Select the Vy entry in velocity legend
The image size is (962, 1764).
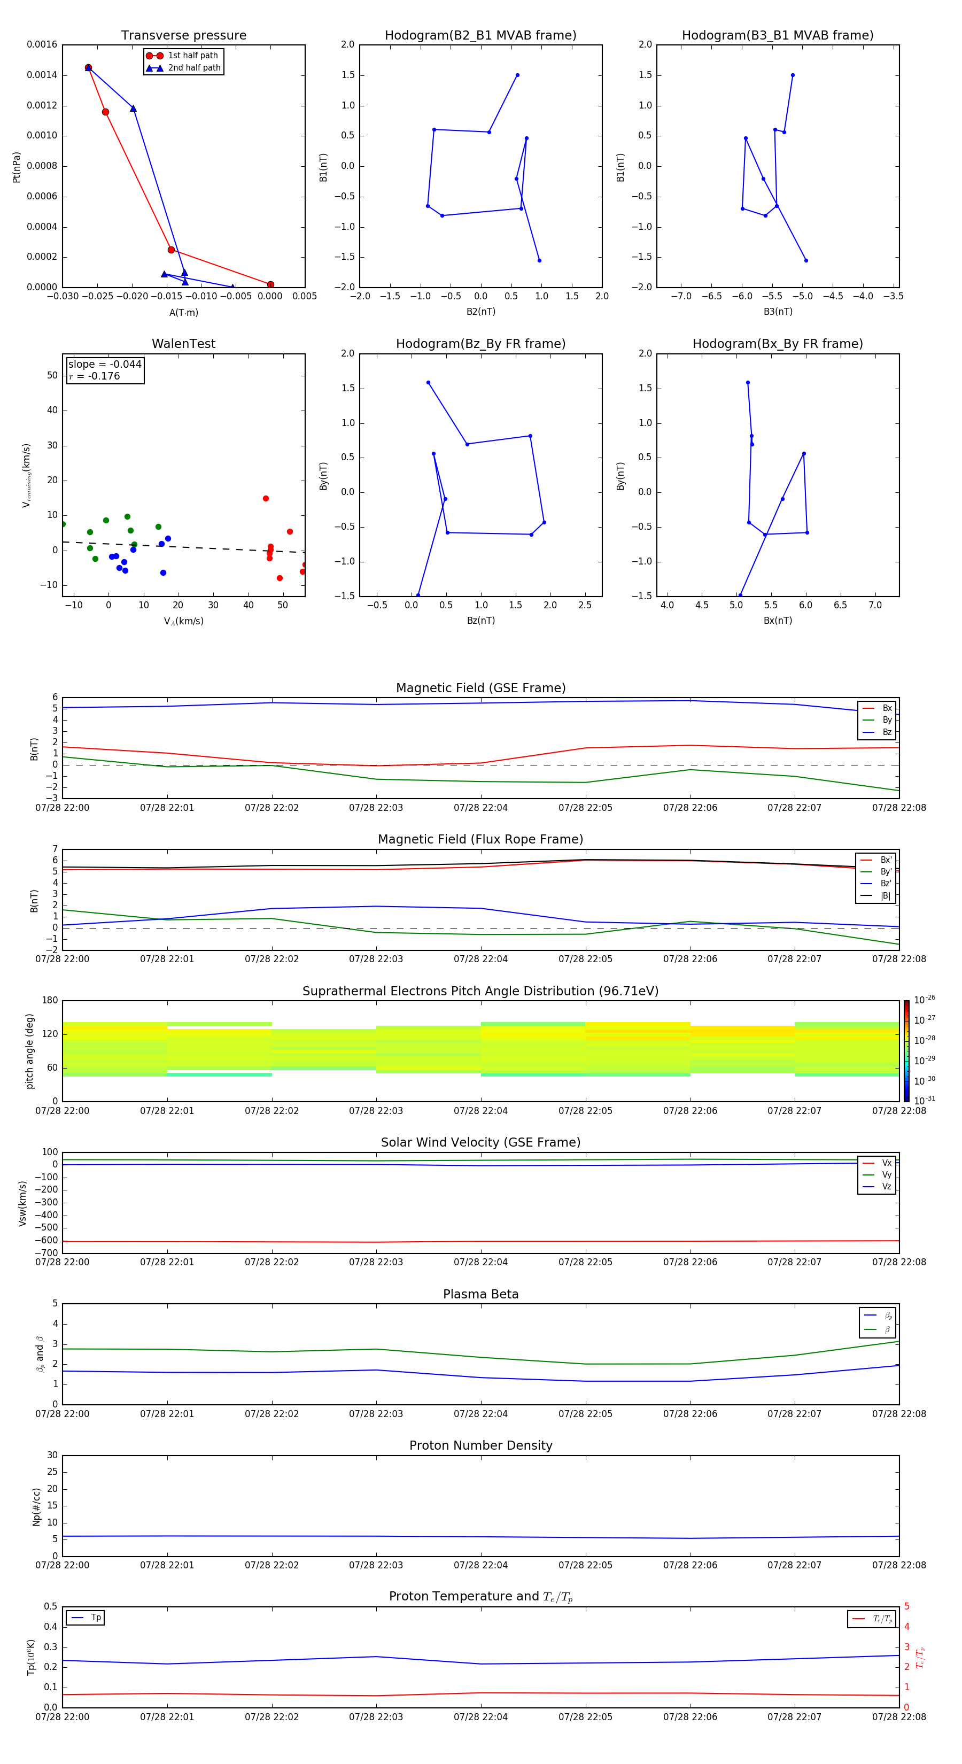[877, 1174]
